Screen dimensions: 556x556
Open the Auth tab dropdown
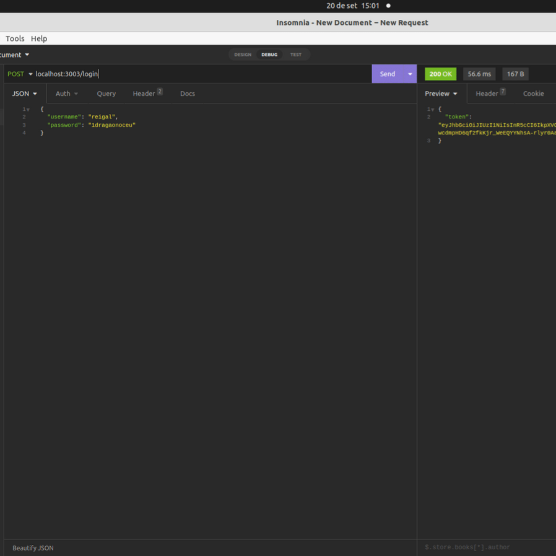[x=67, y=93]
